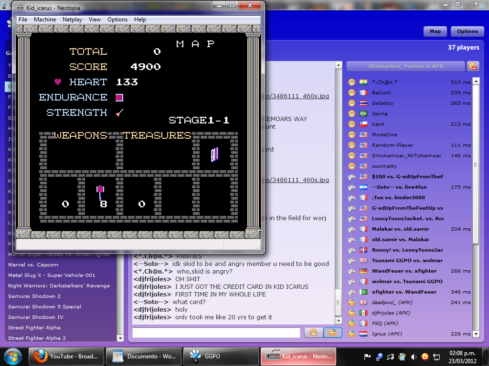The width and height of the screenshot is (489, 366).
Task: Click the Brazil flag next to Jaima
Action: pos(363,113)
